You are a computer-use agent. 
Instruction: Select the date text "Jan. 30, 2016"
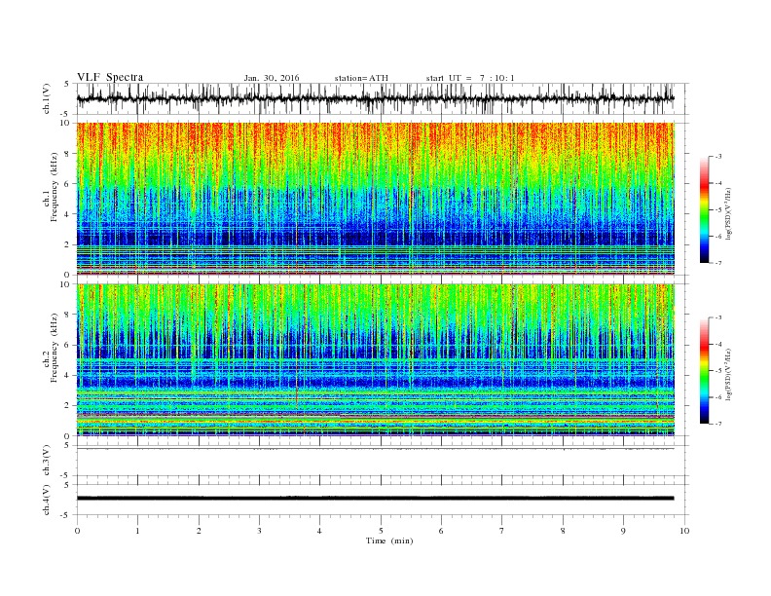tap(272, 78)
